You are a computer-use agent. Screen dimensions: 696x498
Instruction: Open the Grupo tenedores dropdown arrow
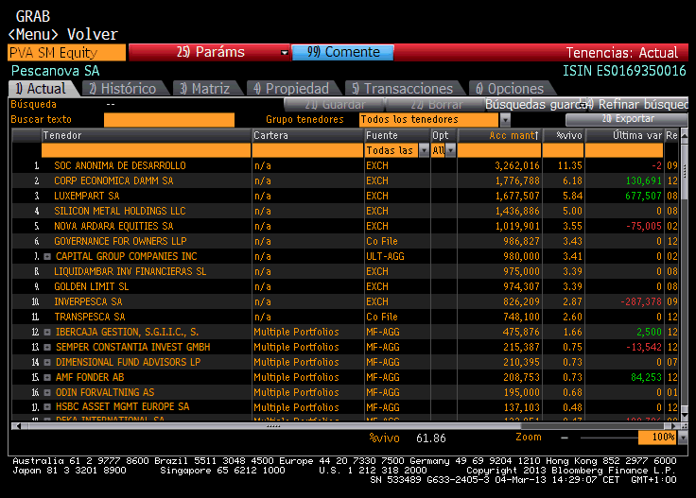(x=505, y=120)
